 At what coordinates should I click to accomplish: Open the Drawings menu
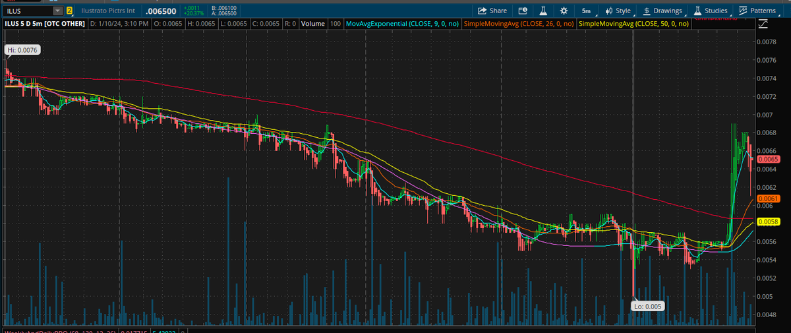tap(663, 11)
